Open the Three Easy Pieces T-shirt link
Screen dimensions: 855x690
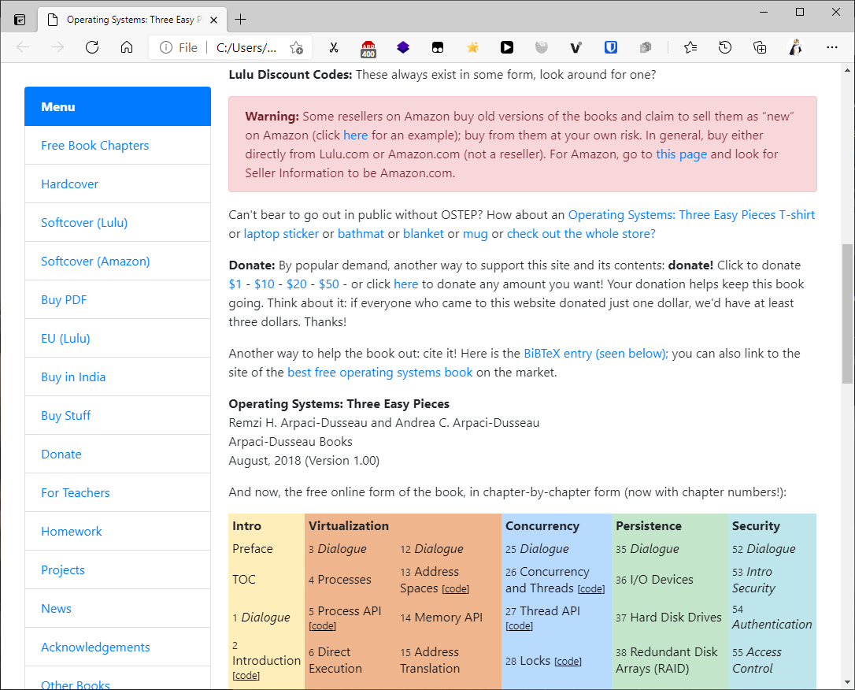691,215
